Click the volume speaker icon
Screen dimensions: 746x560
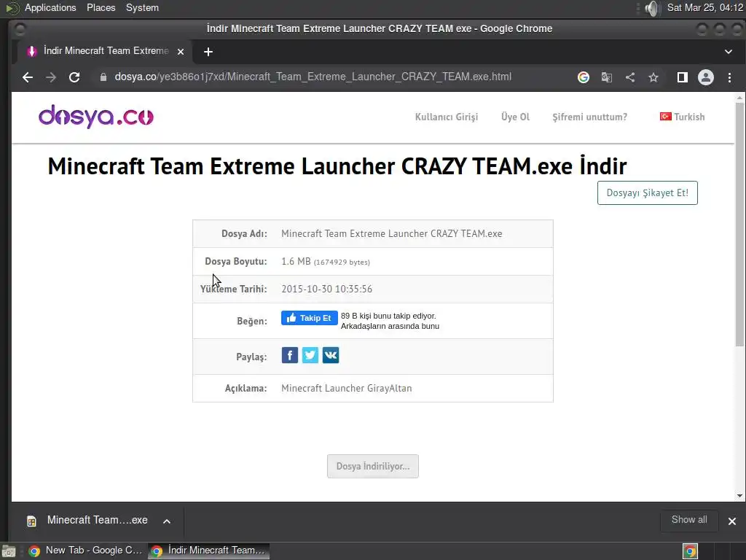click(653, 8)
